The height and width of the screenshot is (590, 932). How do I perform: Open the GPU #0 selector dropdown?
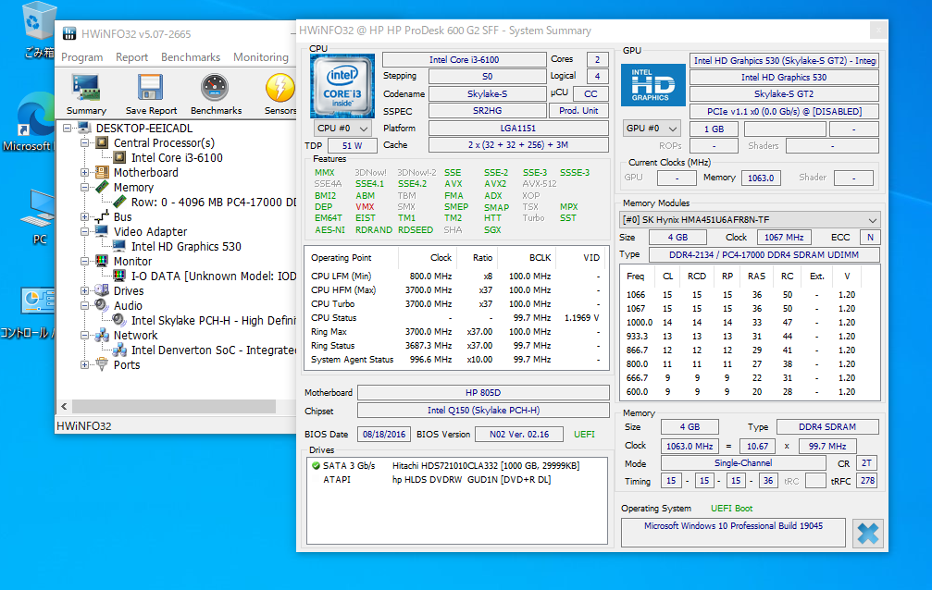(x=653, y=129)
